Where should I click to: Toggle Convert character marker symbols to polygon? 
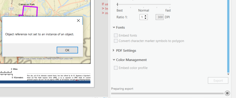click(116, 41)
